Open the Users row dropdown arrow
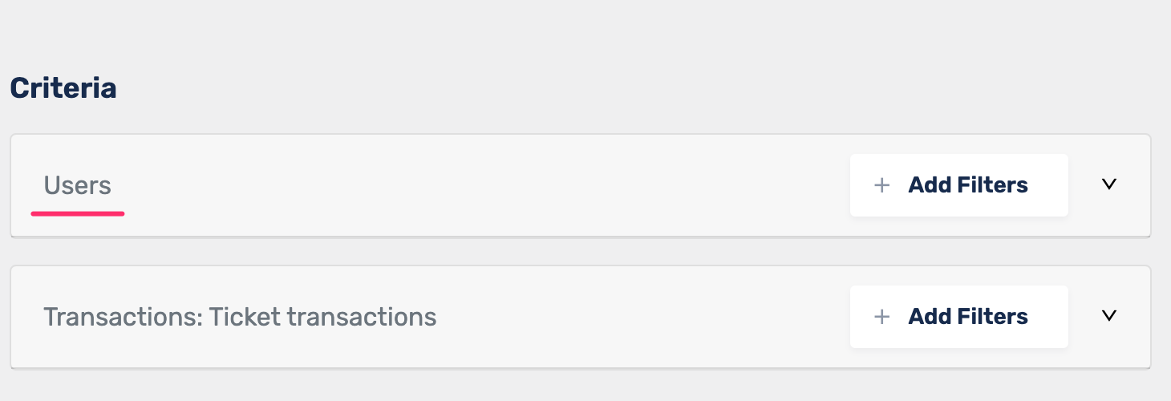Viewport: 1171px width, 401px height. 1109,184
